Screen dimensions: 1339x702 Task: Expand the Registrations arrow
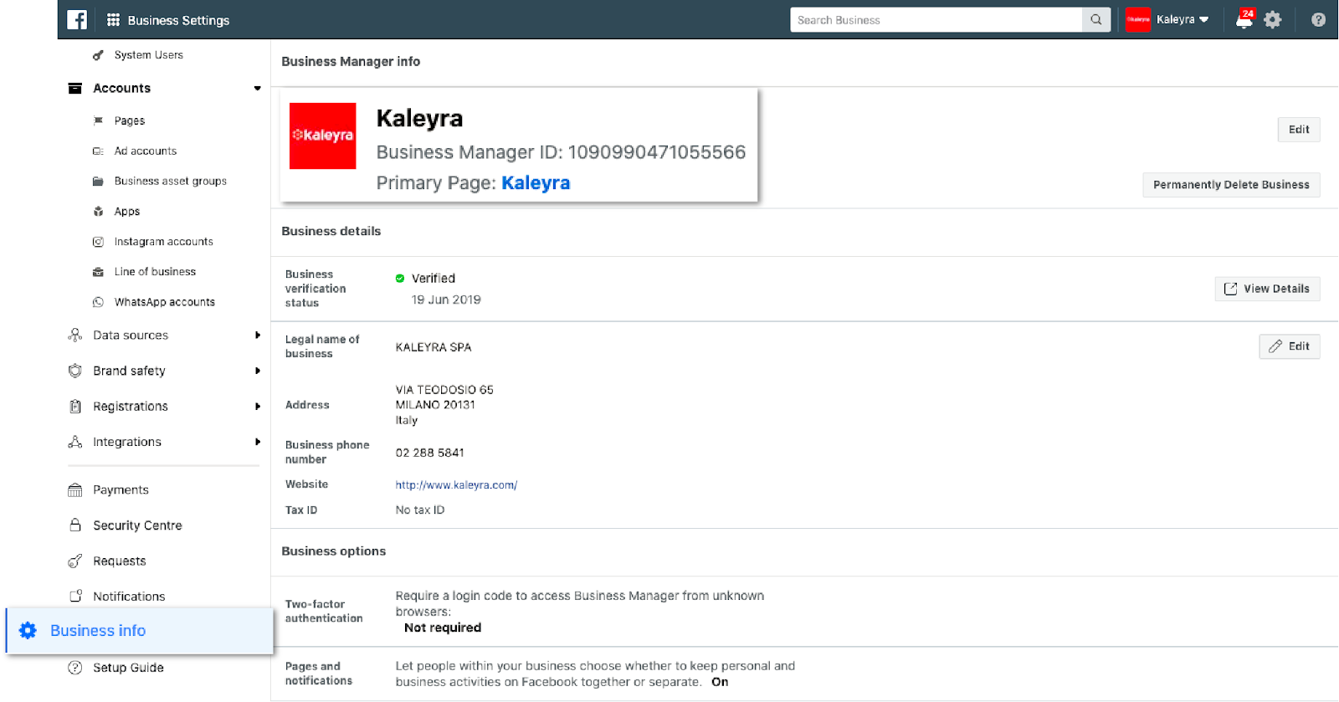257,407
